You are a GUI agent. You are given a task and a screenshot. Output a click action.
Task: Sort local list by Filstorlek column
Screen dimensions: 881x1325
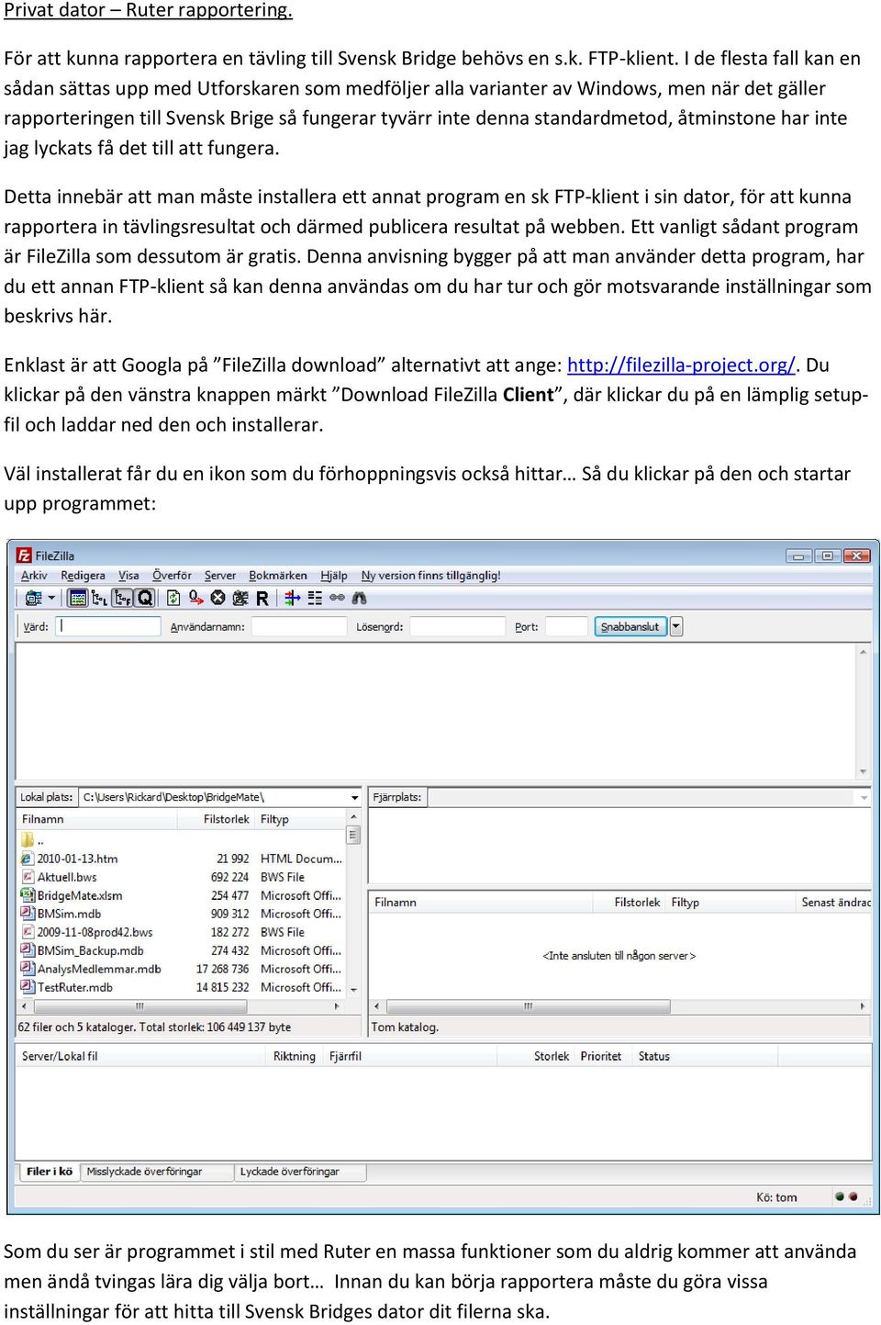click(x=217, y=819)
